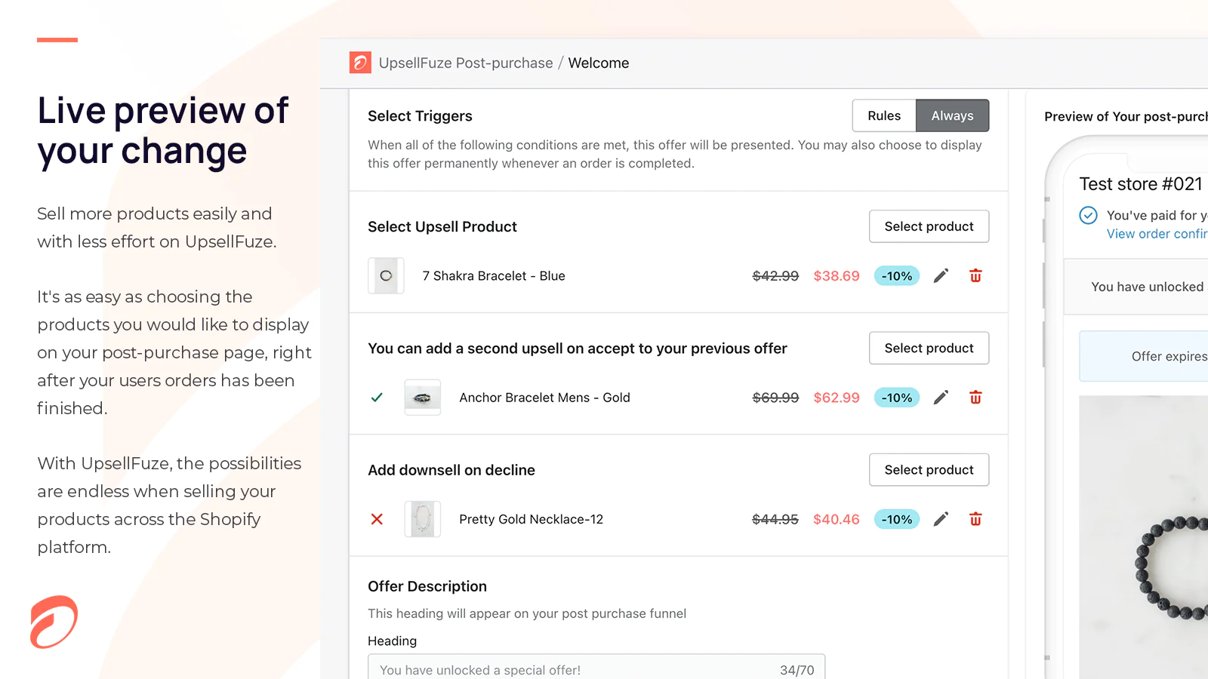Click 'You have unlocked' text in preview
This screenshot has width=1208, height=679.
point(1148,287)
